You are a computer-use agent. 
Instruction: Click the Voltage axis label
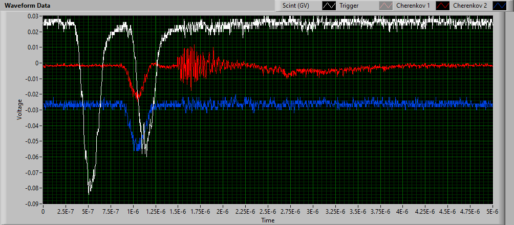click(x=19, y=110)
